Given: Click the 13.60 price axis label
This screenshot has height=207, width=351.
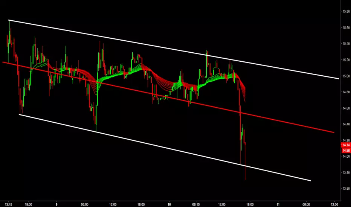Looking at the screenshot, I should pyautogui.click(x=346, y=189).
